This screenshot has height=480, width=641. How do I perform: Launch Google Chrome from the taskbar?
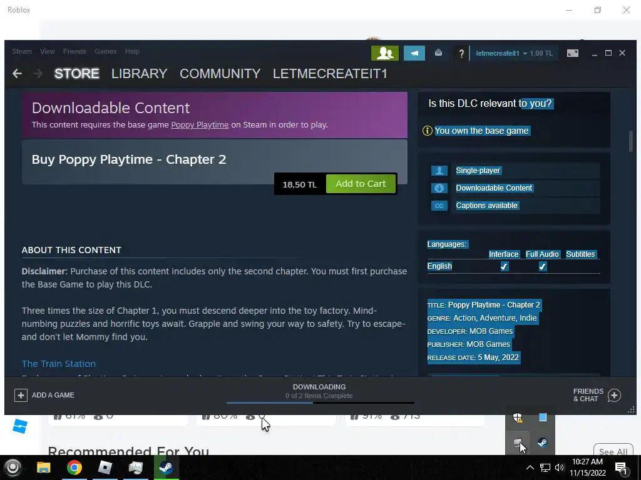click(74, 467)
